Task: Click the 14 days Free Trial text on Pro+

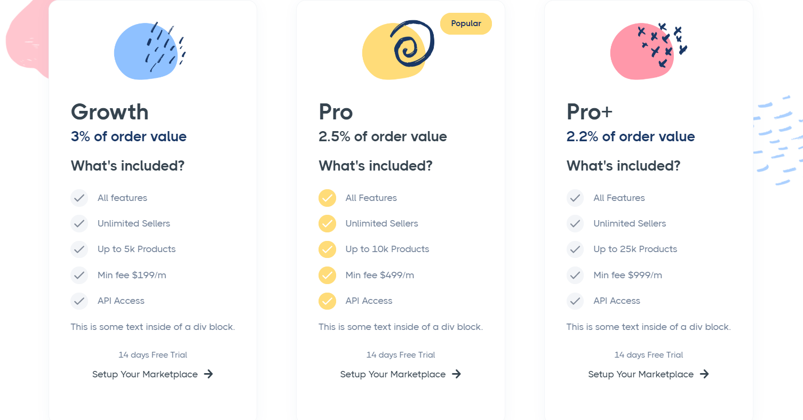Action: point(648,354)
